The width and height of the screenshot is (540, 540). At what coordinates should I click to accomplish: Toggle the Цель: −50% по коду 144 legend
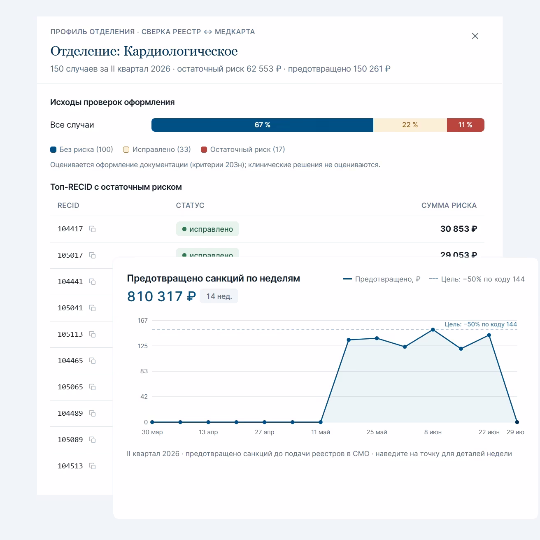click(477, 279)
